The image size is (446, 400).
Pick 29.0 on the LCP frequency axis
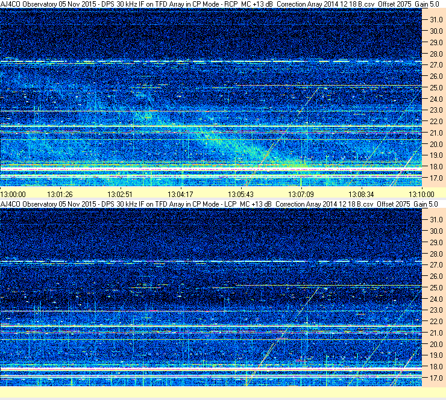pyautogui.click(x=436, y=243)
